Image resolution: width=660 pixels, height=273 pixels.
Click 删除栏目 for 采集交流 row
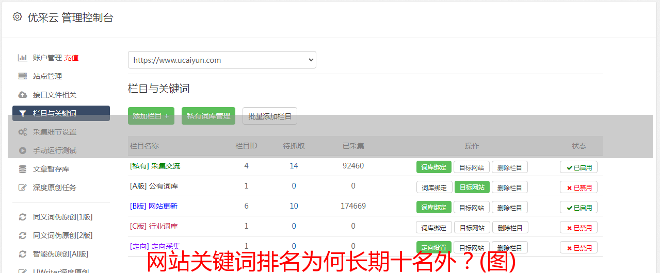tap(510, 167)
